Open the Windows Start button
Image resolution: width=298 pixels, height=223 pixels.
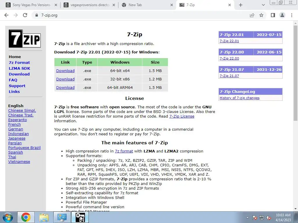pos(8,217)
